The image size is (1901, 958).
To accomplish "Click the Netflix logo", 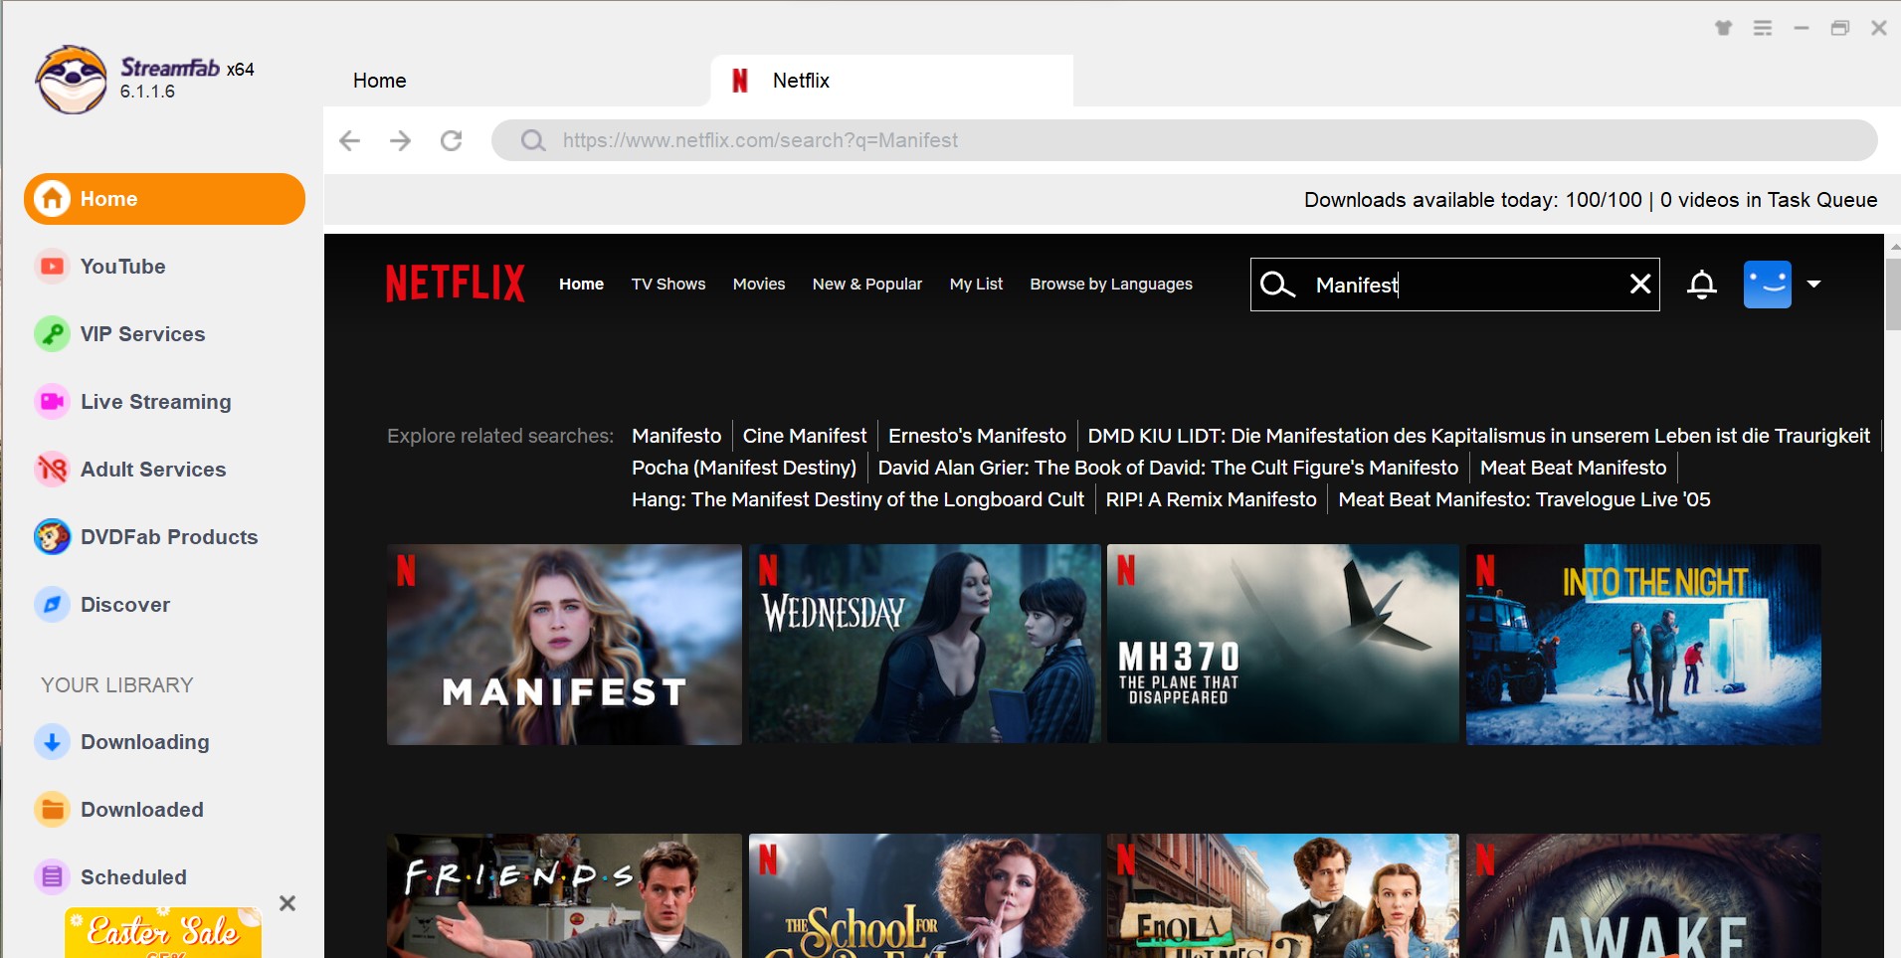I will [455, 284].
